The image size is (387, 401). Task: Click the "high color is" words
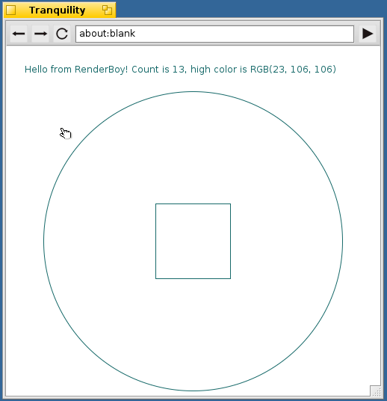pyautogui.click(x=219, y=70)
